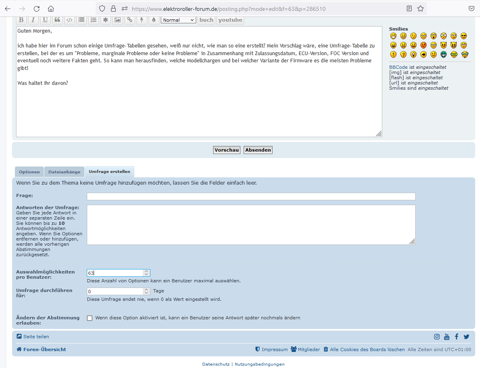Increase the options-per-user value using the up arrow
Viewport: 480px width, 368px height.
tap(146, 271)
